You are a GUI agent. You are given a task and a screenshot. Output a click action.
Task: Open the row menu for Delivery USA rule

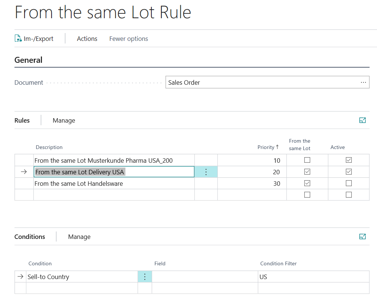206,172
